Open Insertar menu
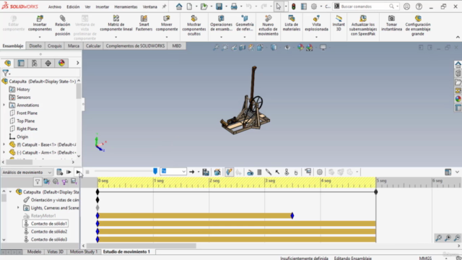Image resolution: width=462 pixels, height=260 pixels. [103, 6]
